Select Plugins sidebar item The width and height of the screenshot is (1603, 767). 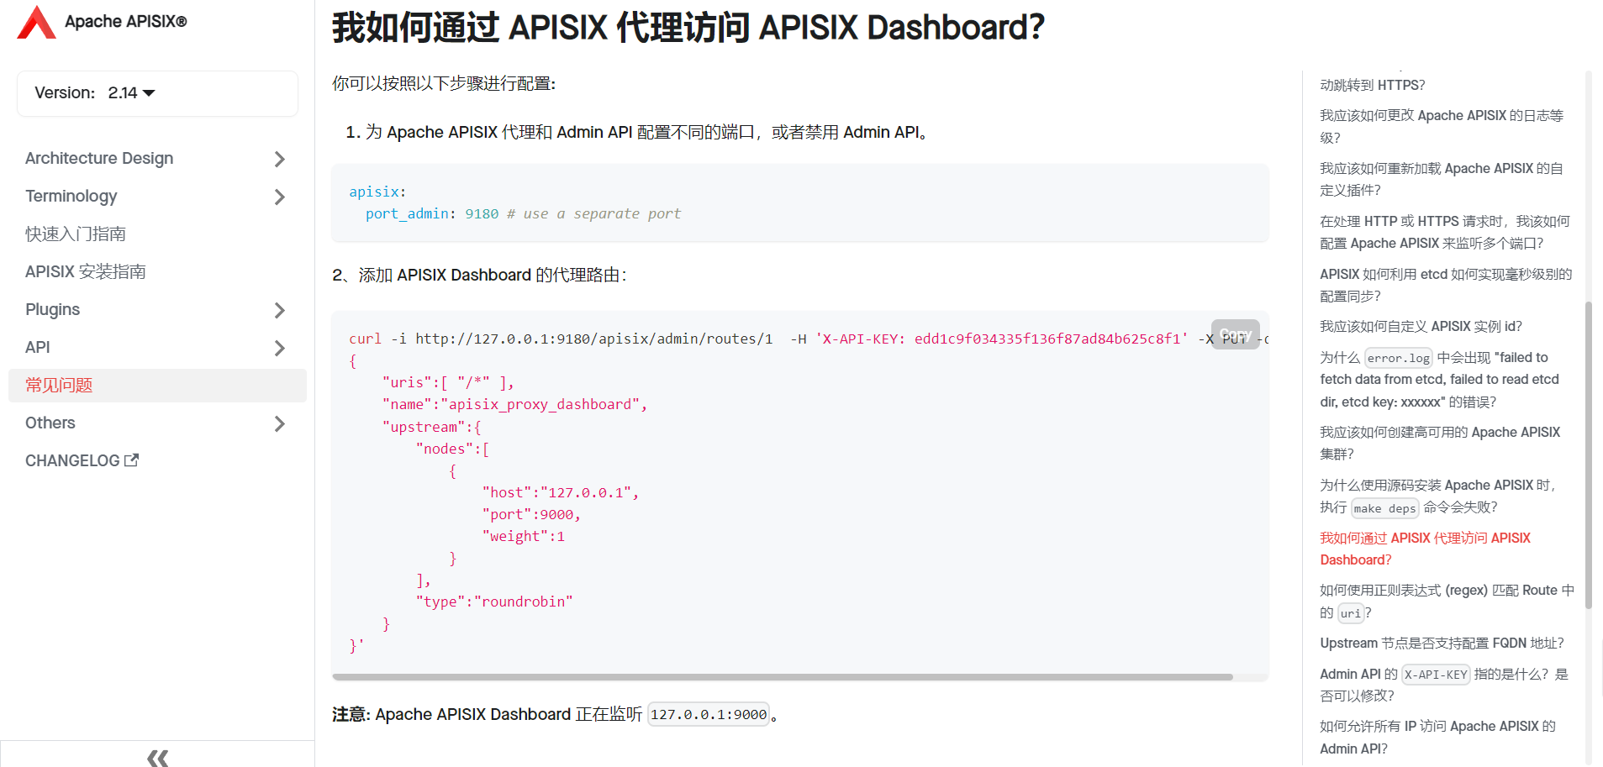[53, 310]
